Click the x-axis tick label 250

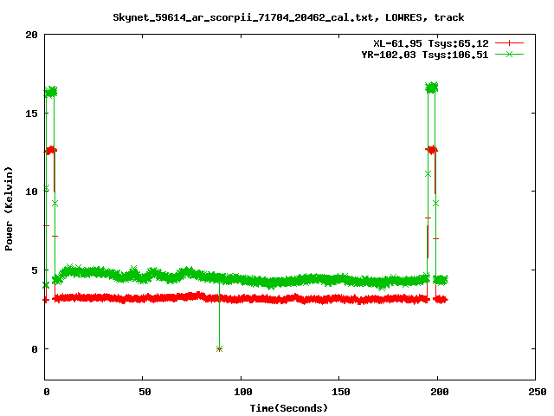click(x=537, y=392)
